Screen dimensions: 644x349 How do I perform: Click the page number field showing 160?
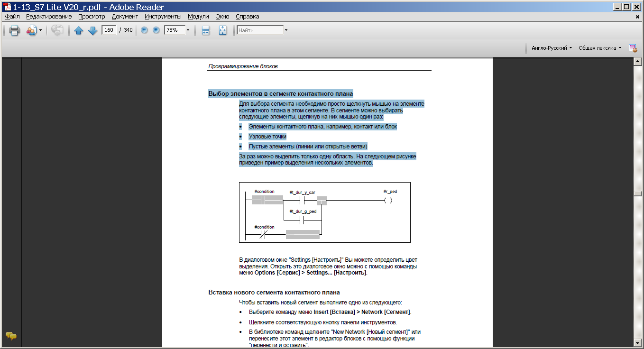tap(109, 30)
